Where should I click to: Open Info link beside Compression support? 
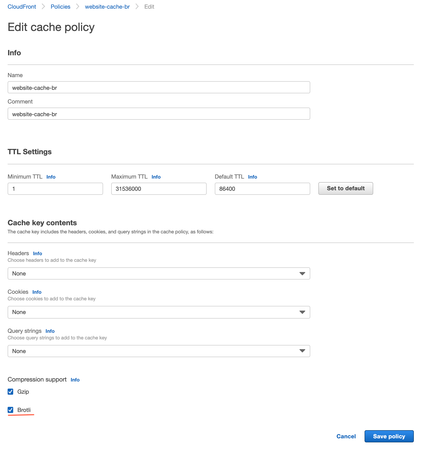point(75,380)
